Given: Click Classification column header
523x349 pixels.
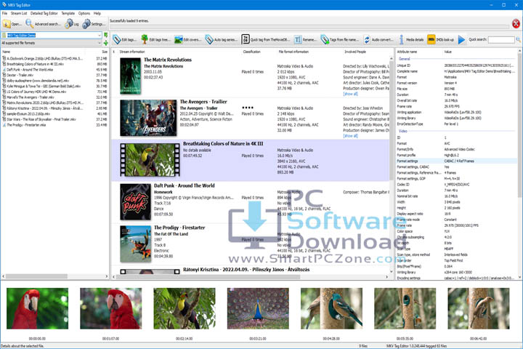Looking at the screenshot, I should (252, 52).
